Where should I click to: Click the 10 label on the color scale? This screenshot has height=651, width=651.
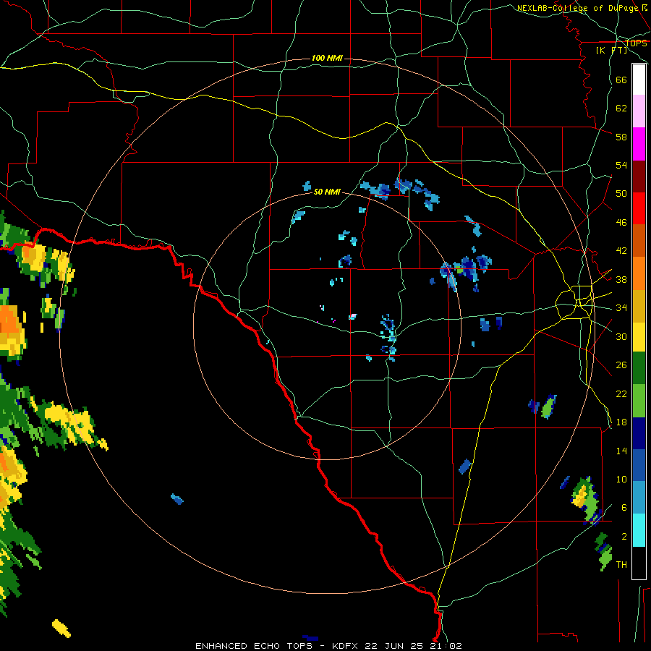[621, 480]
